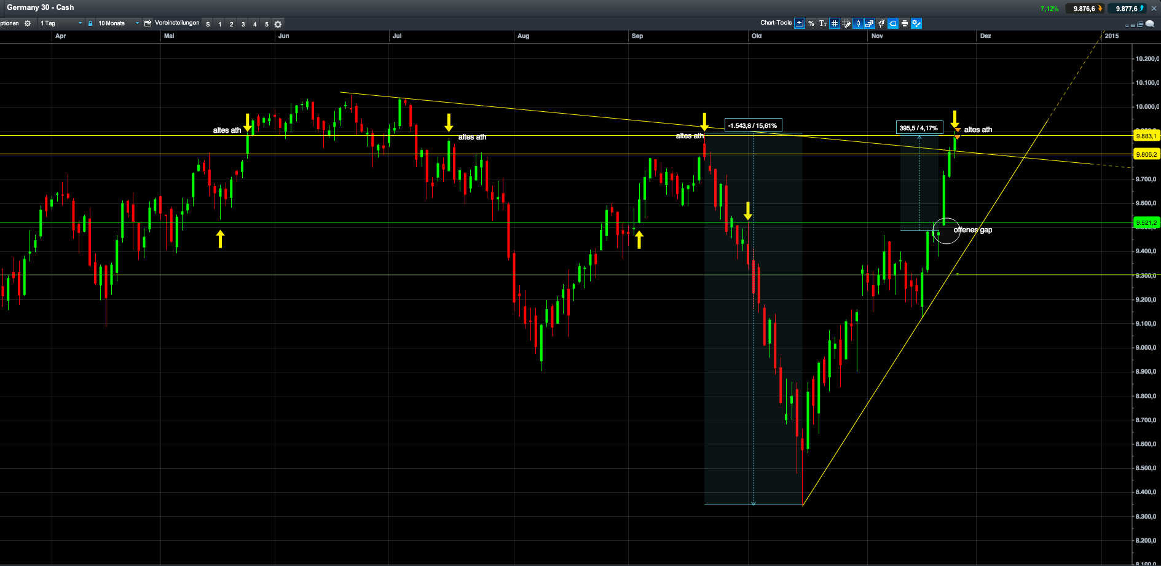Open the chart layout windows icon
This screenshot has height=566, width=1161.
pyautogui.click(x=869, y=23)
